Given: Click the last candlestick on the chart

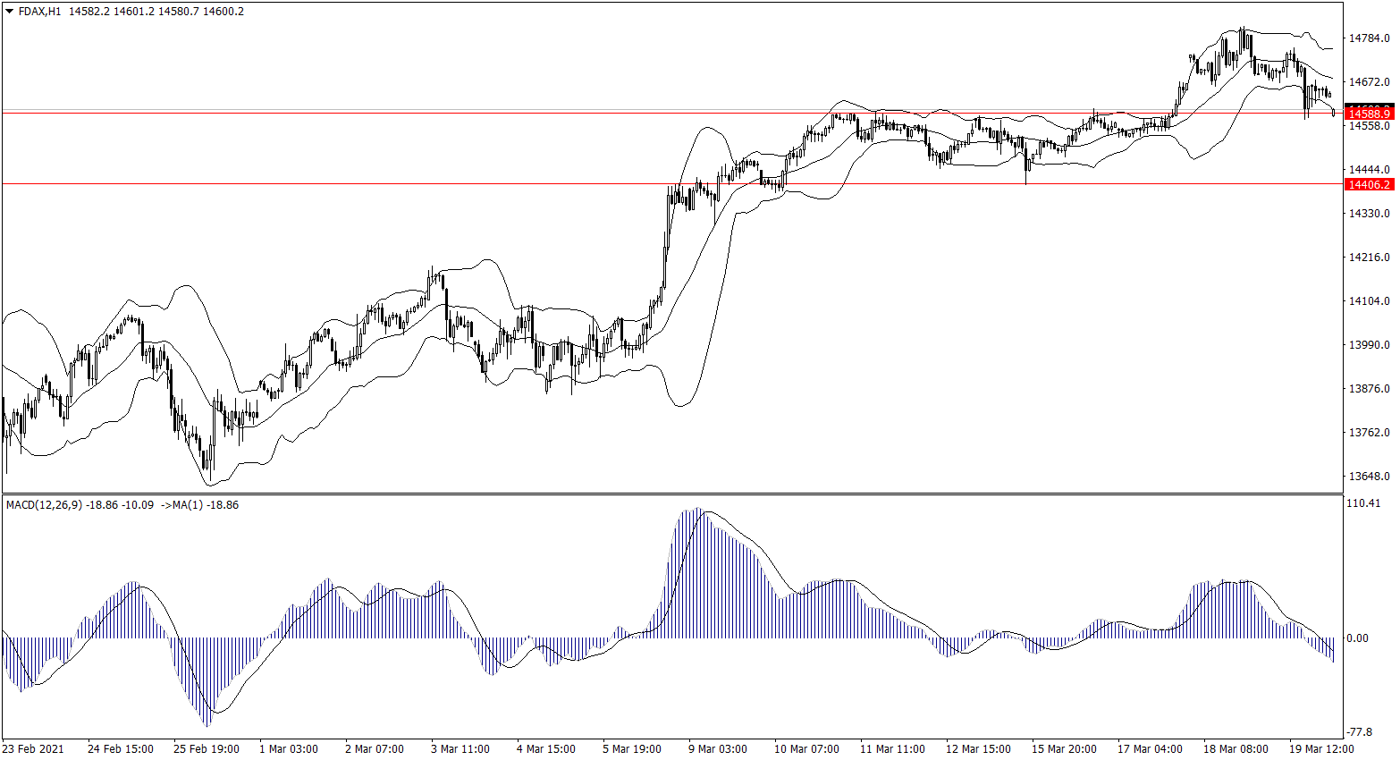Looking at the screenshot, I should click(1334, 111).
